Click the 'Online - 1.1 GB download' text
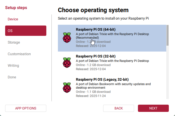Image resolution: width=175 pixels, height=116 pixels. (93, 92)
